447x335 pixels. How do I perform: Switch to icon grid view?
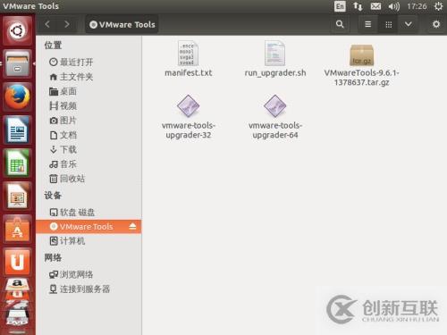pos(388,24)
